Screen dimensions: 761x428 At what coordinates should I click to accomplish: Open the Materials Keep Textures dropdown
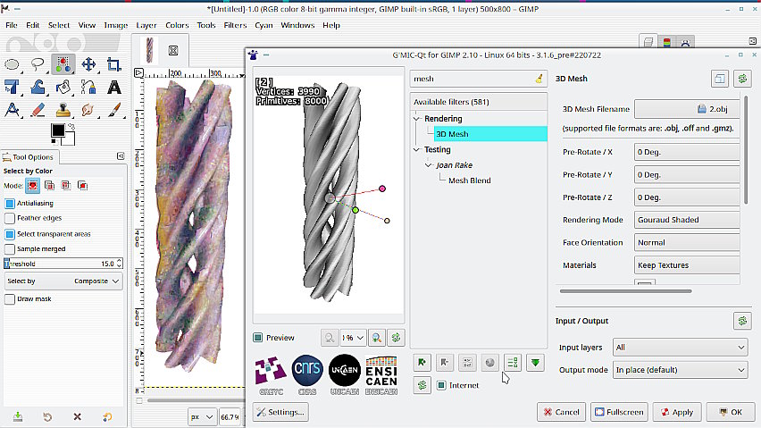tap(687, 265)
